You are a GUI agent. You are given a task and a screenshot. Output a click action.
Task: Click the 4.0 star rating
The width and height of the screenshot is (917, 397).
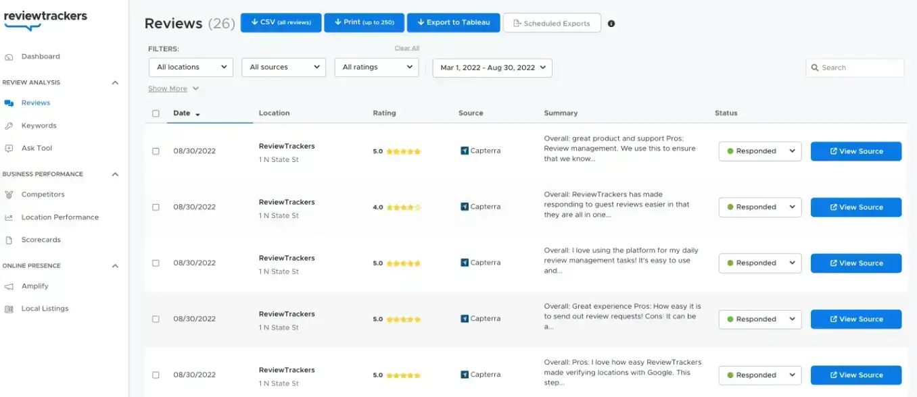404,207
